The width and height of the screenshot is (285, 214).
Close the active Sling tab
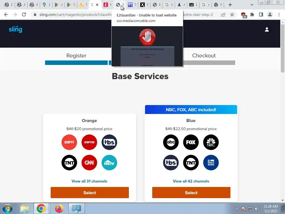97,5
